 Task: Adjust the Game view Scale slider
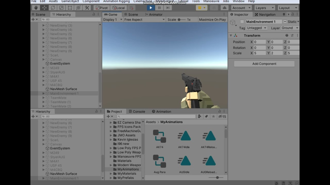(x=181, y=20)
